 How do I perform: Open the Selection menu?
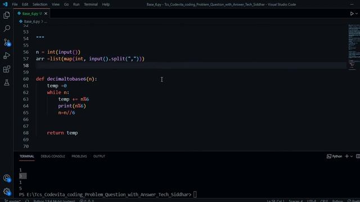tap(40, 4)
